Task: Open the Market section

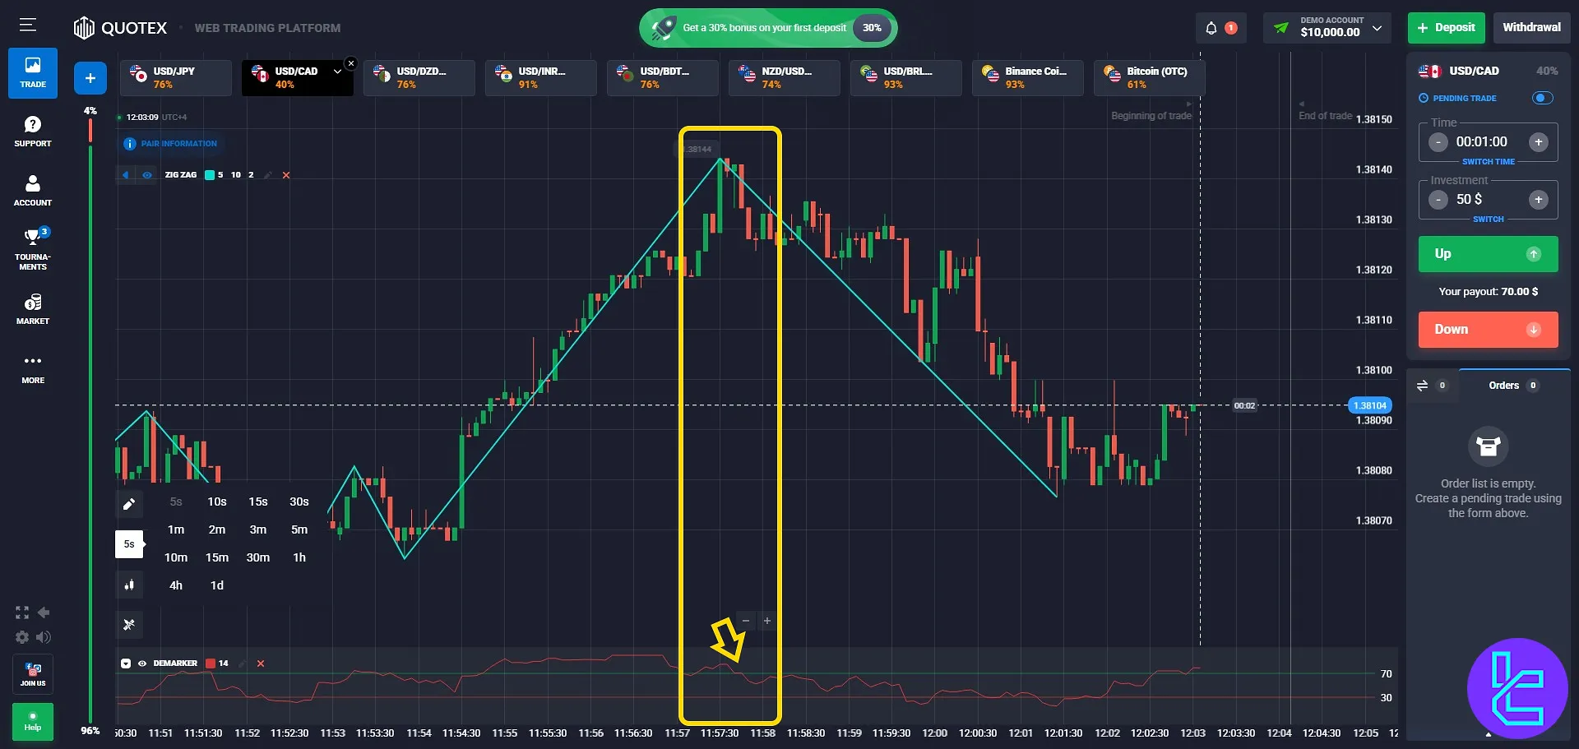Action: coord(33,309)
